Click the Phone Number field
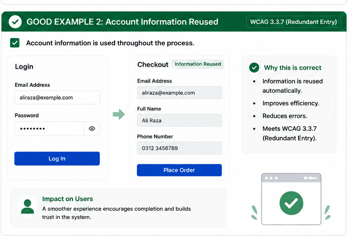The image size is (355, 236). pyautogui.click(x=179, y=148)
